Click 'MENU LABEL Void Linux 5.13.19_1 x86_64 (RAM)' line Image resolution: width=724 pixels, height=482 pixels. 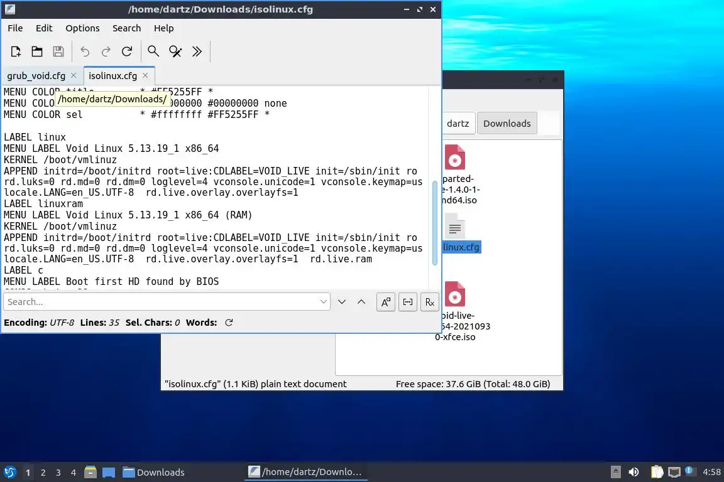click(128, 215)
